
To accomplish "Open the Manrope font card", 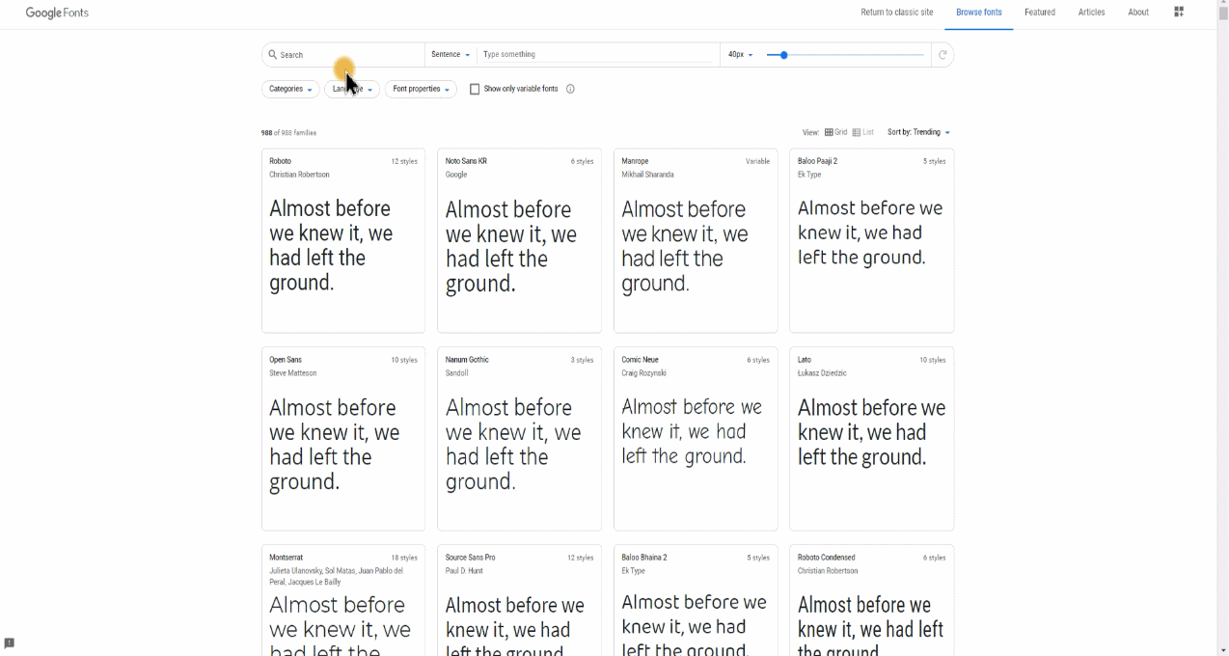I will (696, 240).
